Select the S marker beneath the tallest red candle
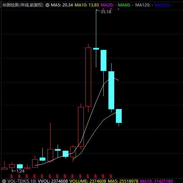 pyautogui.click(x=88, y=176)
